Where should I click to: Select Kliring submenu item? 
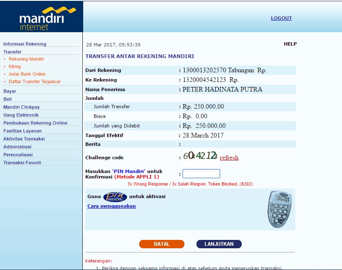click(15, 66)
